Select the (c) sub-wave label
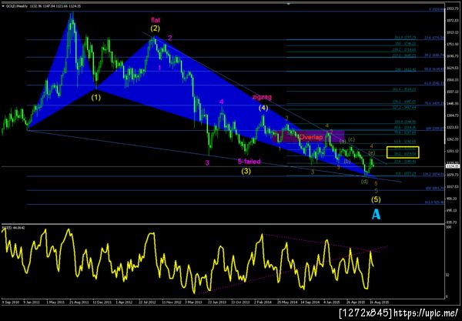Screen dimensions: 462x321 point(352,139)
